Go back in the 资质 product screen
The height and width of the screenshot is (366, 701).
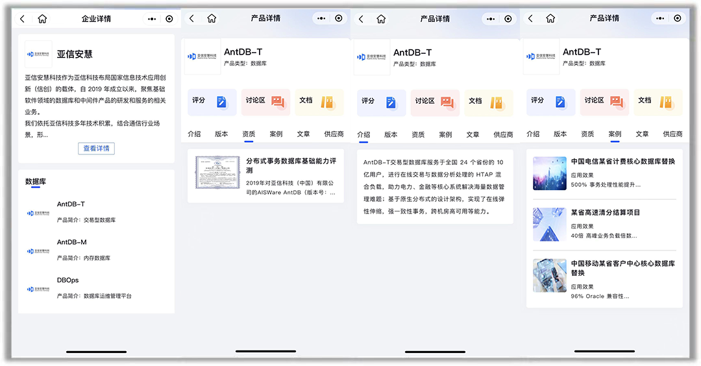(191, 18)
